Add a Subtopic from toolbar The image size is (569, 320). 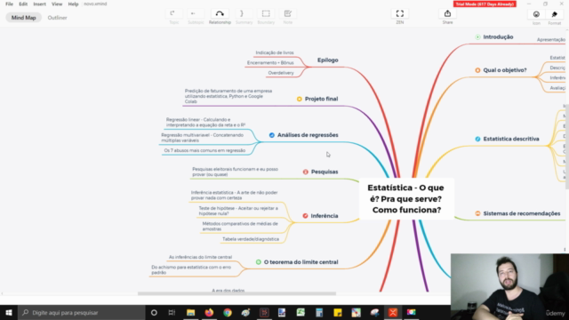point(196,17)
